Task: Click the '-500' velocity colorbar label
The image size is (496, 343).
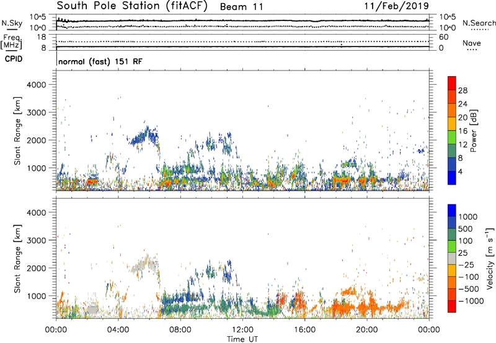Action: 469,289
